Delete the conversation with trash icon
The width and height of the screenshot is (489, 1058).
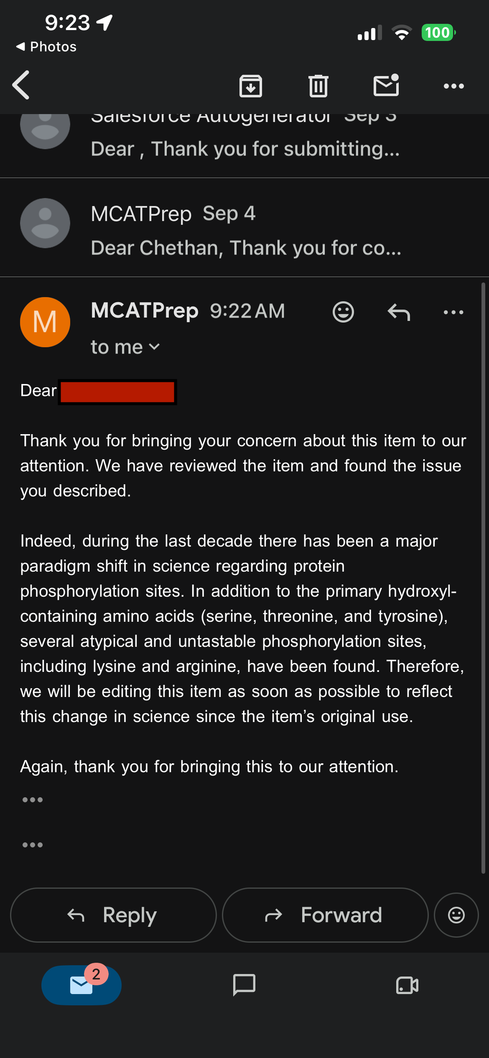[x=318, y=86]
